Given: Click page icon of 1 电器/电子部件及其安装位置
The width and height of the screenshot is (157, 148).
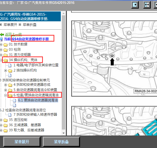Looking at the screenshot, I should pos(10,65).
